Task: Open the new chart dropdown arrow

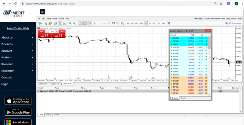Action: pyautogui.click(x=42, y=23)
